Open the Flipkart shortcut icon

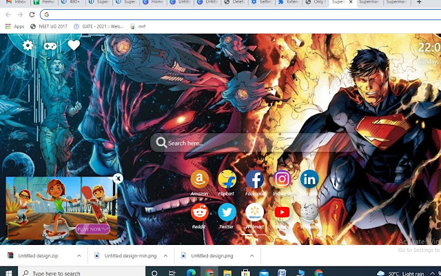(227, 179)
